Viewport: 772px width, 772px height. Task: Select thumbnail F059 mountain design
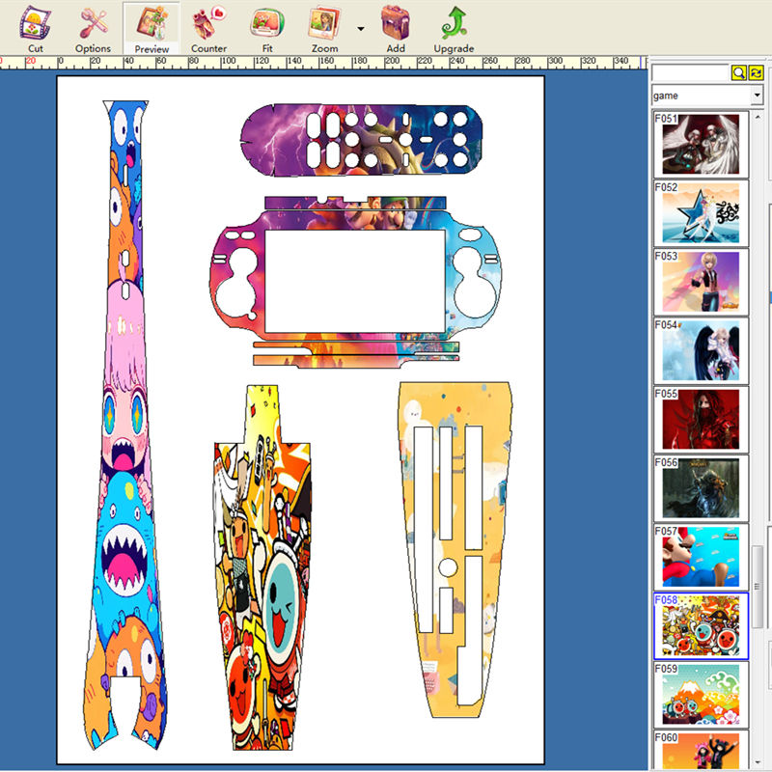701,695
